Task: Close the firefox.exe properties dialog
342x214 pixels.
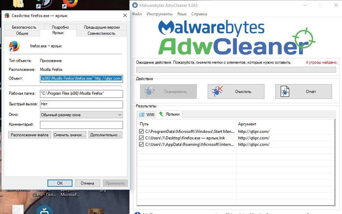Action: tap(125, 15)
